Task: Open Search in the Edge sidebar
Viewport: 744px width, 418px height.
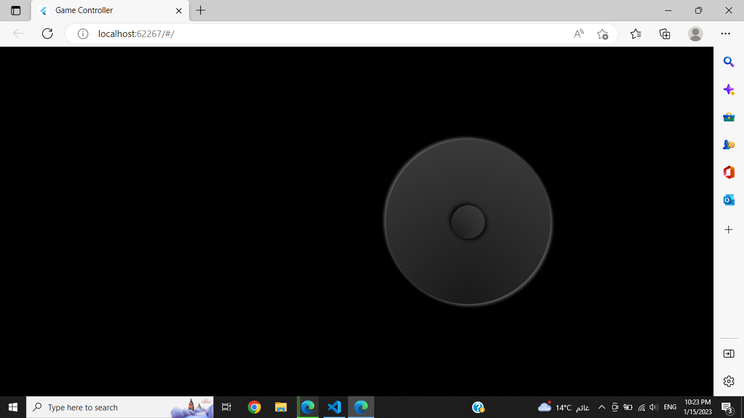Action: (729, 62)
